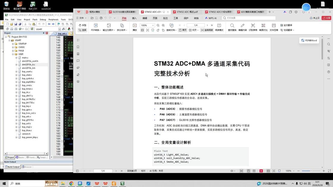This screenshot has width=333, height=187.
Task: Click the WPS AI button
Action: point(211,18)
